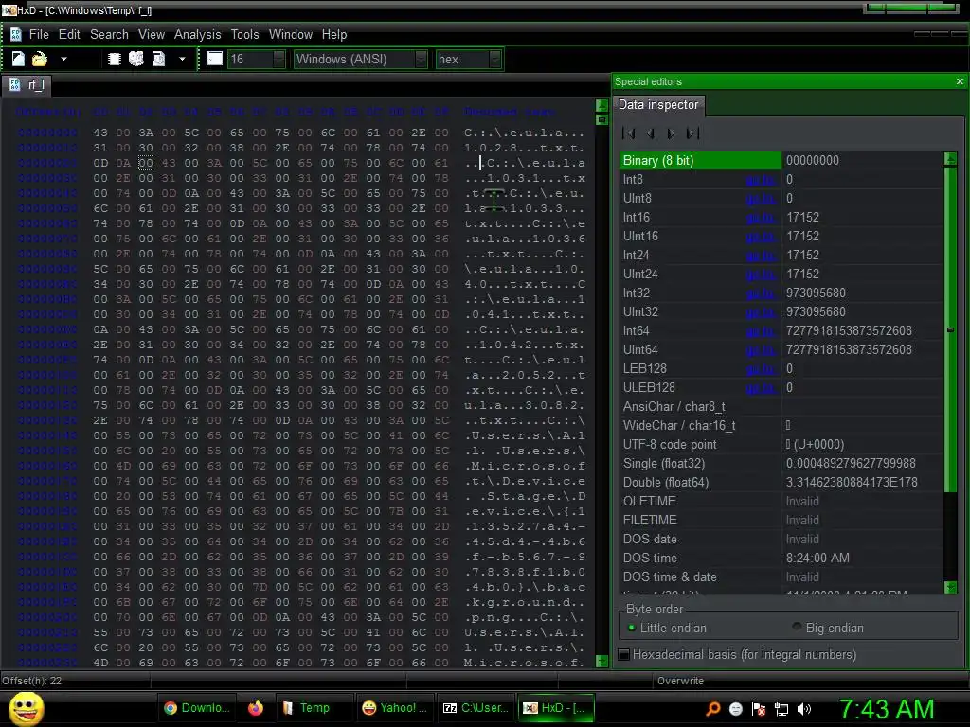Click the smiley Start button on the taskbar

pos(26,708)
